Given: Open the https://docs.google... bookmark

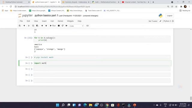Looking at the screenshot, I should 37,10.
